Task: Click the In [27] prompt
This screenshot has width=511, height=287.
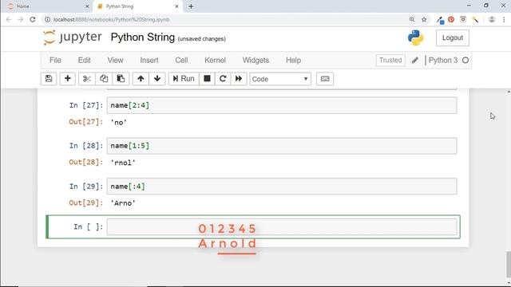Action: click(86, 105)
